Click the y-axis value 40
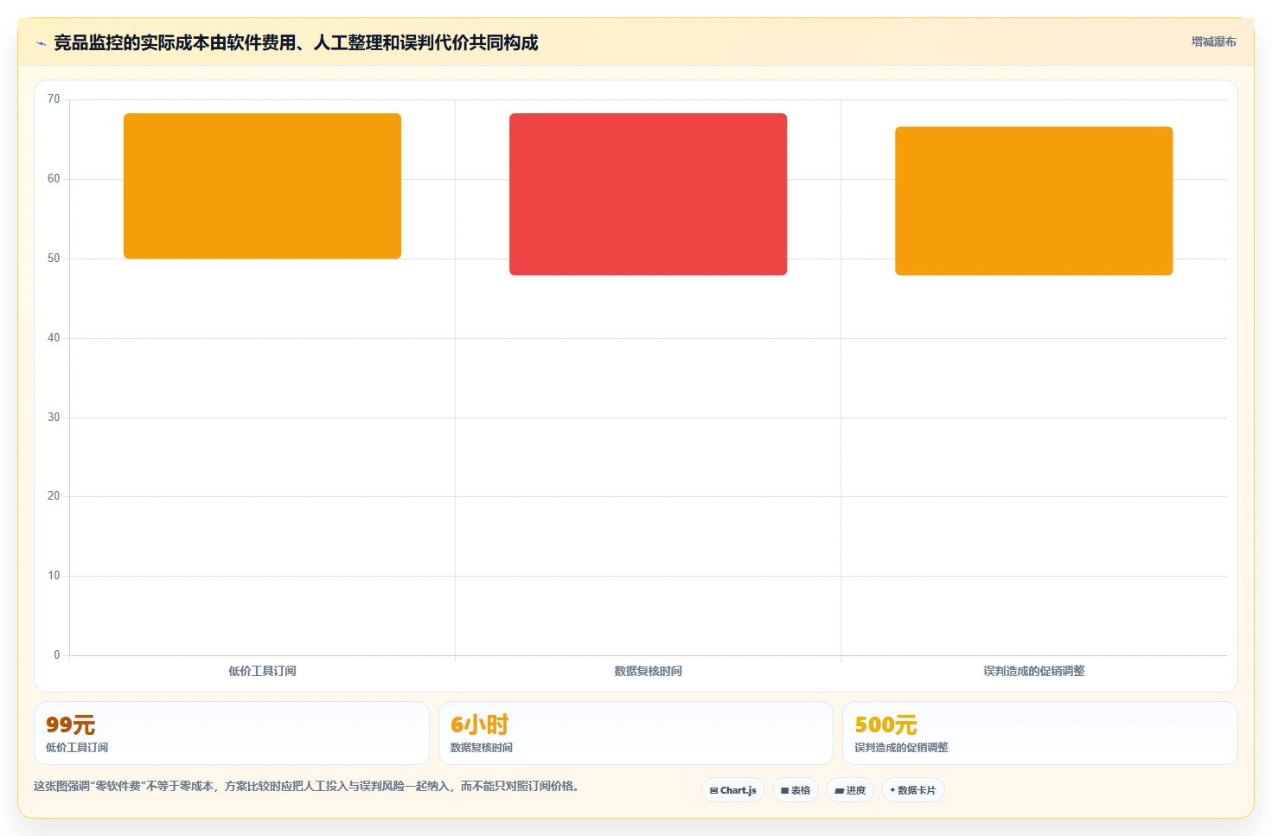Screen dimensions: 1272x836 [54, 338]
